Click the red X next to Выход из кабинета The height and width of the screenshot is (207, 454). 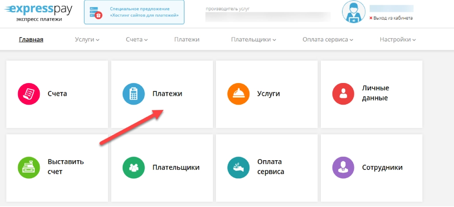(x=371, y=18)
